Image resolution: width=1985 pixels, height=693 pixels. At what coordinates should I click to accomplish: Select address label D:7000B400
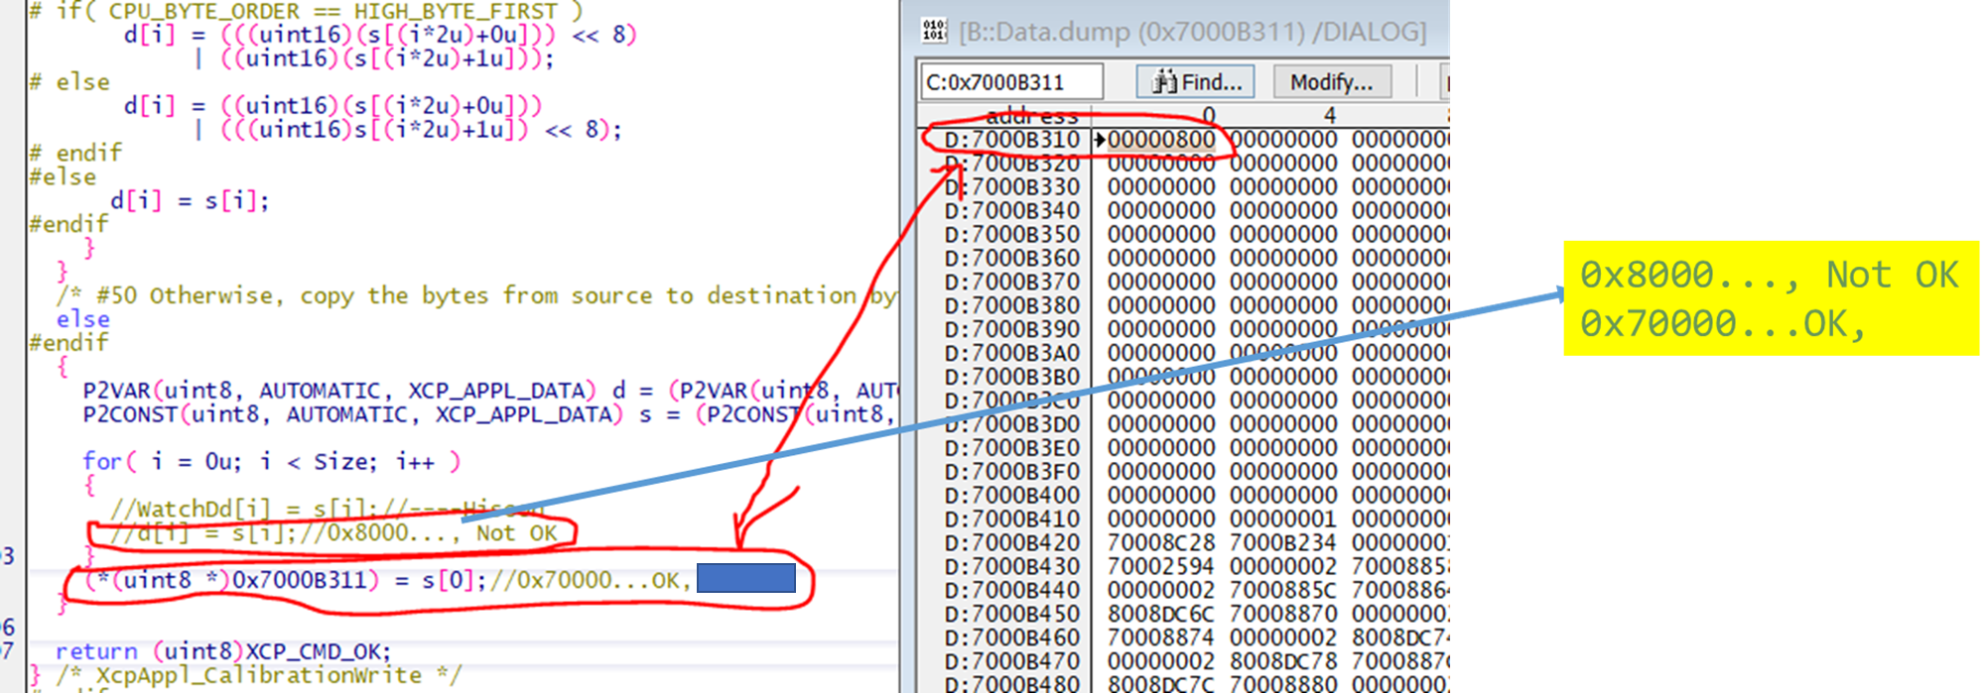(x=1011, y=496)
